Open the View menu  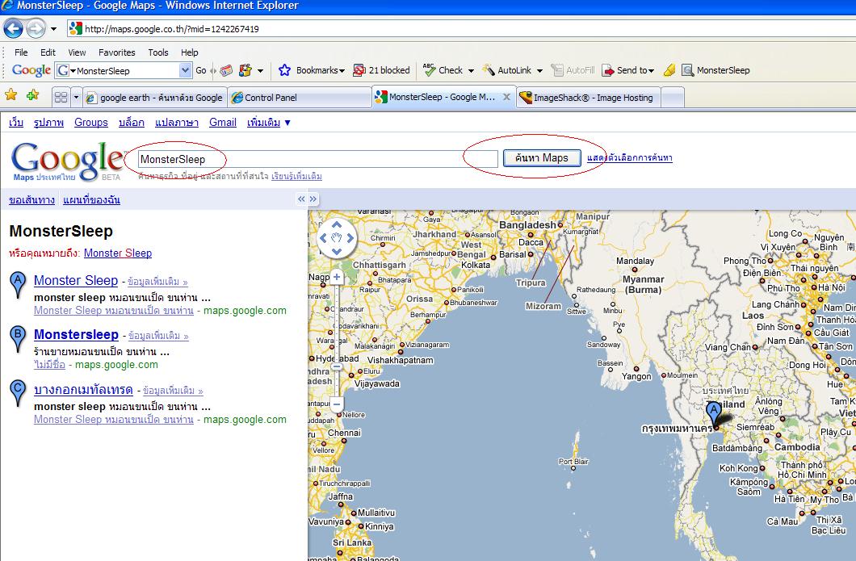(77, 52)
